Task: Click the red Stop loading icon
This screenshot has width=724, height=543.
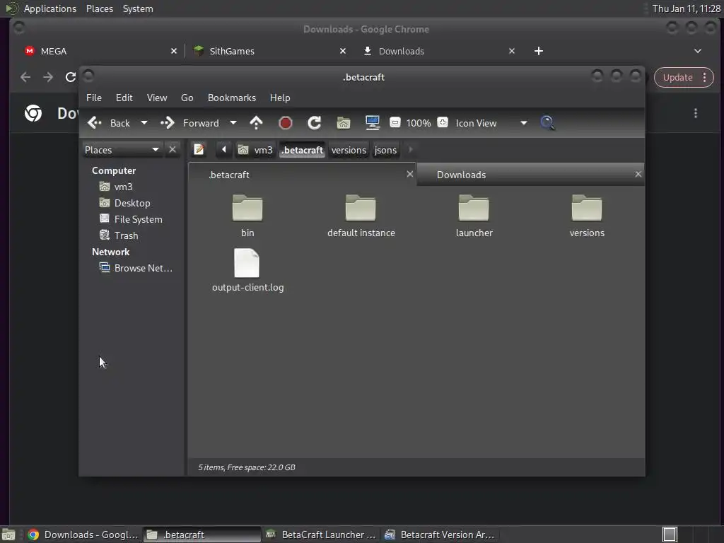Action: 286,123
